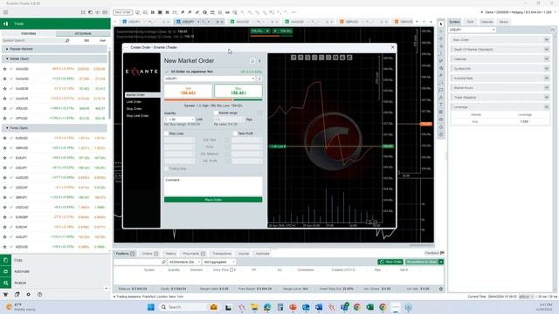The height and width of the screenshot is (314, 559).
Task: Open symbol dropdown in right Symbol panel
Action: (473, 30)
